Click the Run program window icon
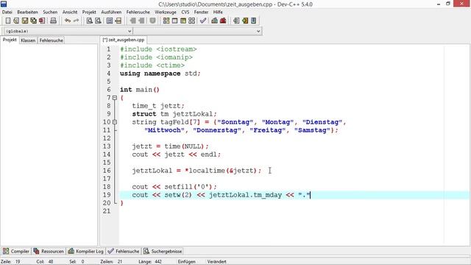471x265 pixels. pyautogui.click(x=174, y=21)
